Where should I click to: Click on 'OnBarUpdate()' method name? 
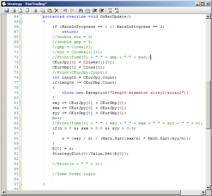(115, 17)
